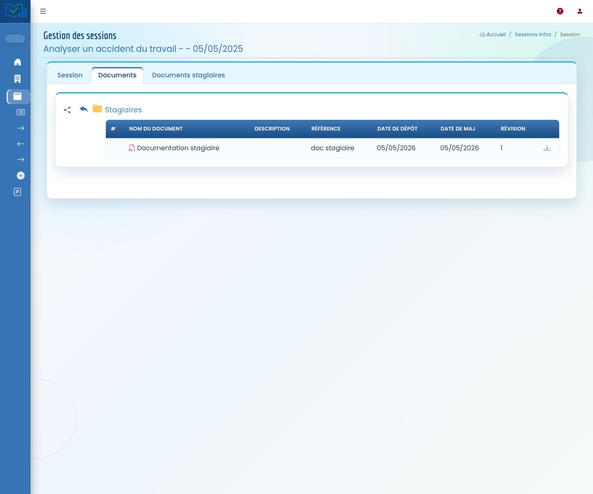The height and width of the screenshot is (494, 593).
Task: Click the Description column header
Action: pyautogui.click(x=272, y=129)
